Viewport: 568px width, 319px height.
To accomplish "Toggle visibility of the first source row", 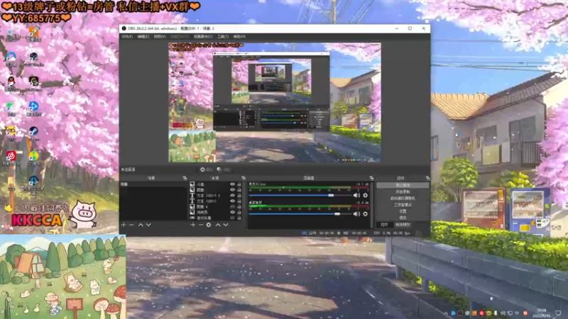I will [233, 184].
